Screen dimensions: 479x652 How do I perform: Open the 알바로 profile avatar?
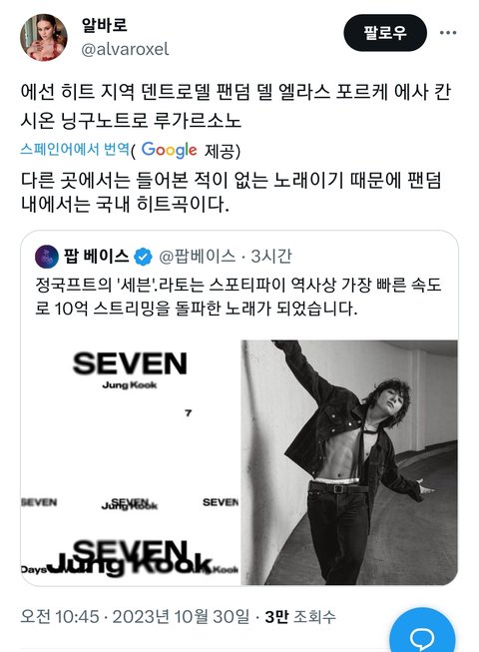click(x=44, y=37)
